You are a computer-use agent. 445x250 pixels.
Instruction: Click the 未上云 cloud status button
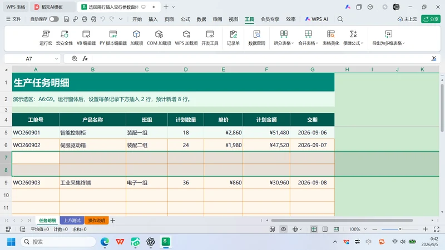click(x=407, y=19)
